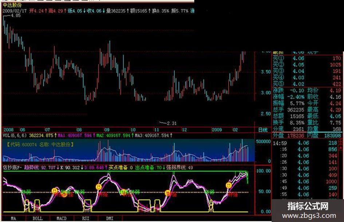Click the 均价 4.19 value
This screenshot has width=344, height=222.
335,90
